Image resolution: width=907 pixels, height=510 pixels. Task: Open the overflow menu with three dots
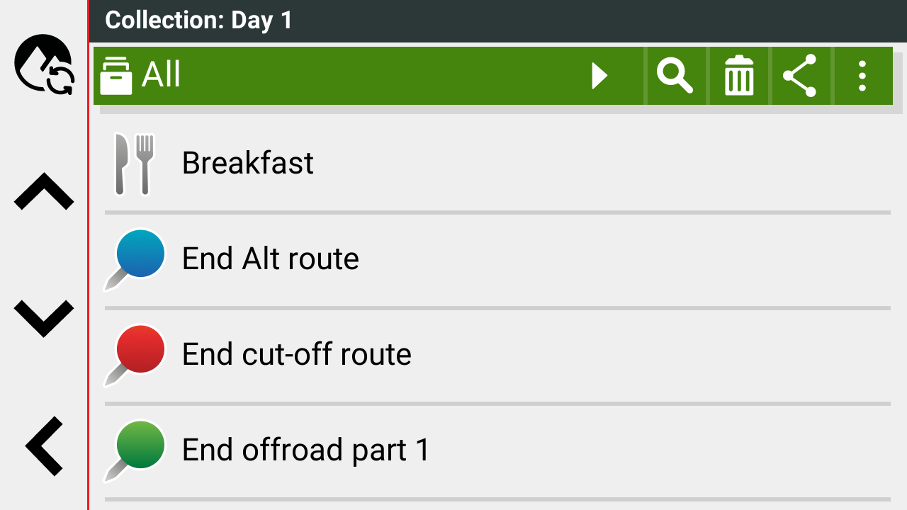point(862,74)
